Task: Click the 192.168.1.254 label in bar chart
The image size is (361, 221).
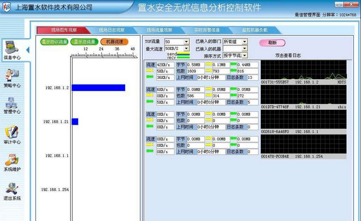Action: 55,190
